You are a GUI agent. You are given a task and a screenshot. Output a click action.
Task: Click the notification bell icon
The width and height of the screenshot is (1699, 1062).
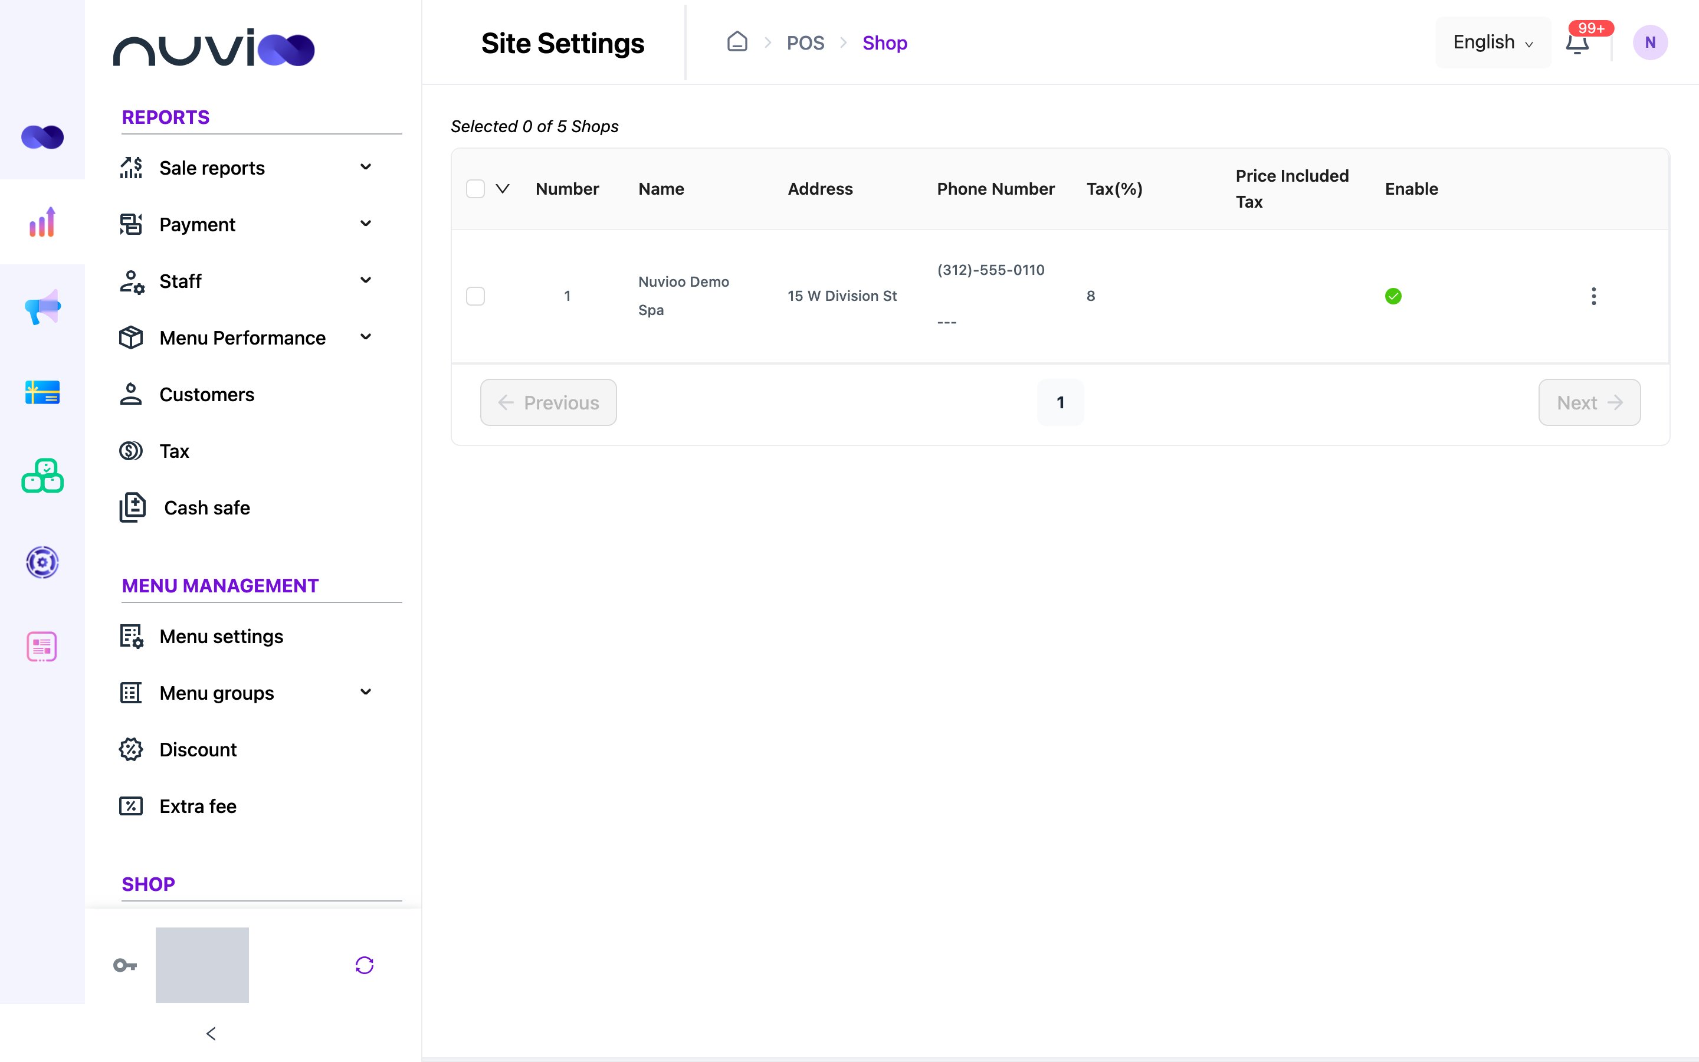pyautogui.click(x=1577, y=43)
